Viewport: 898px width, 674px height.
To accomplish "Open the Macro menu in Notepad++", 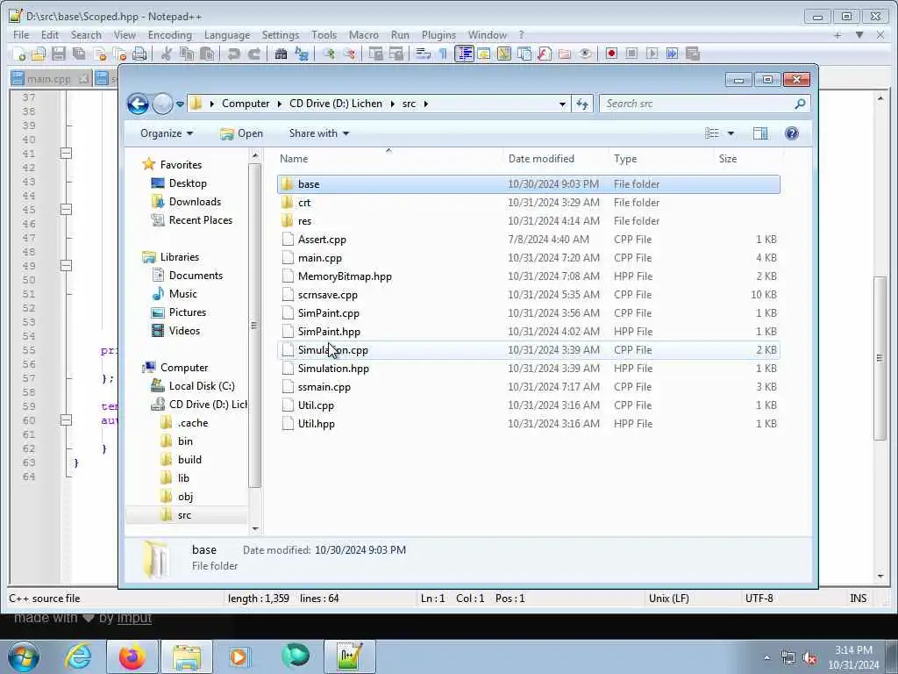I will (364, 35).
